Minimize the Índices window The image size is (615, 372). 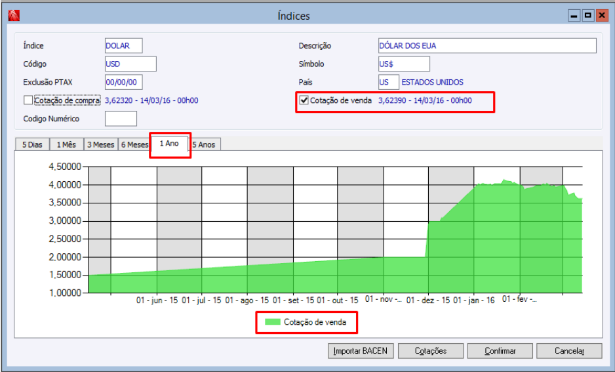pyautogui.click(x=574, y=16)
